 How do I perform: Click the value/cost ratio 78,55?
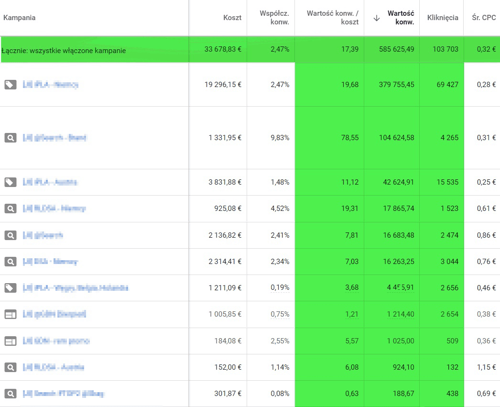click(350, 138)
